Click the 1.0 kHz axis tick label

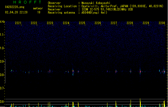[x=2, y=48]
